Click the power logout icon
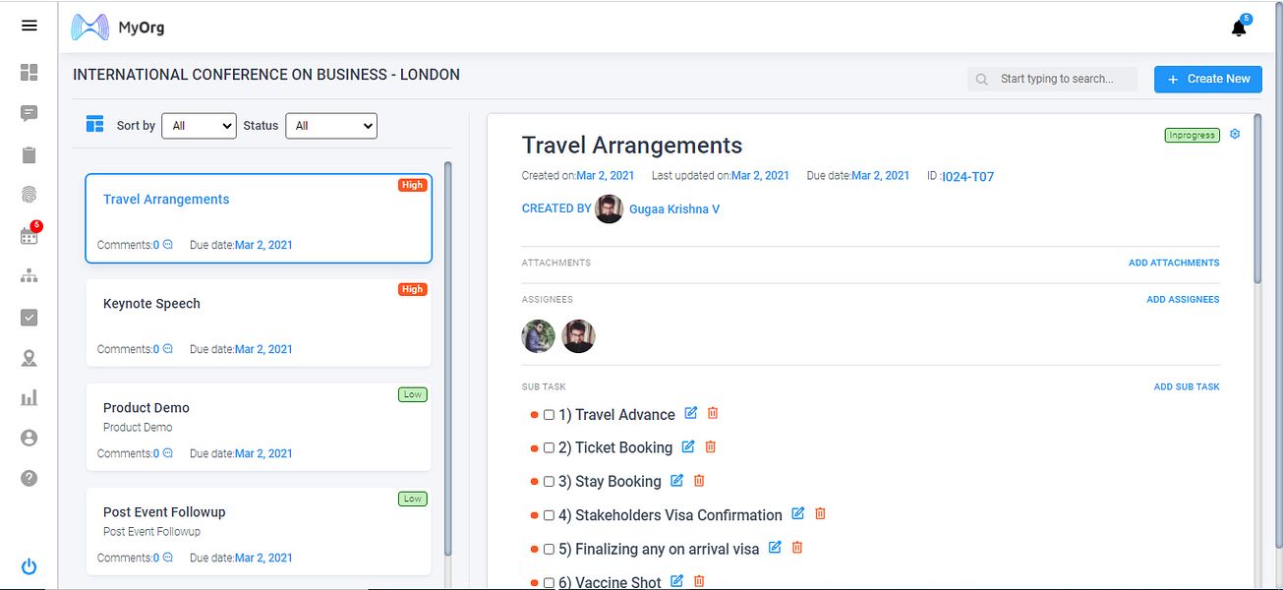The height and width of the screenshot is (590, 1283). click(29, 566)
